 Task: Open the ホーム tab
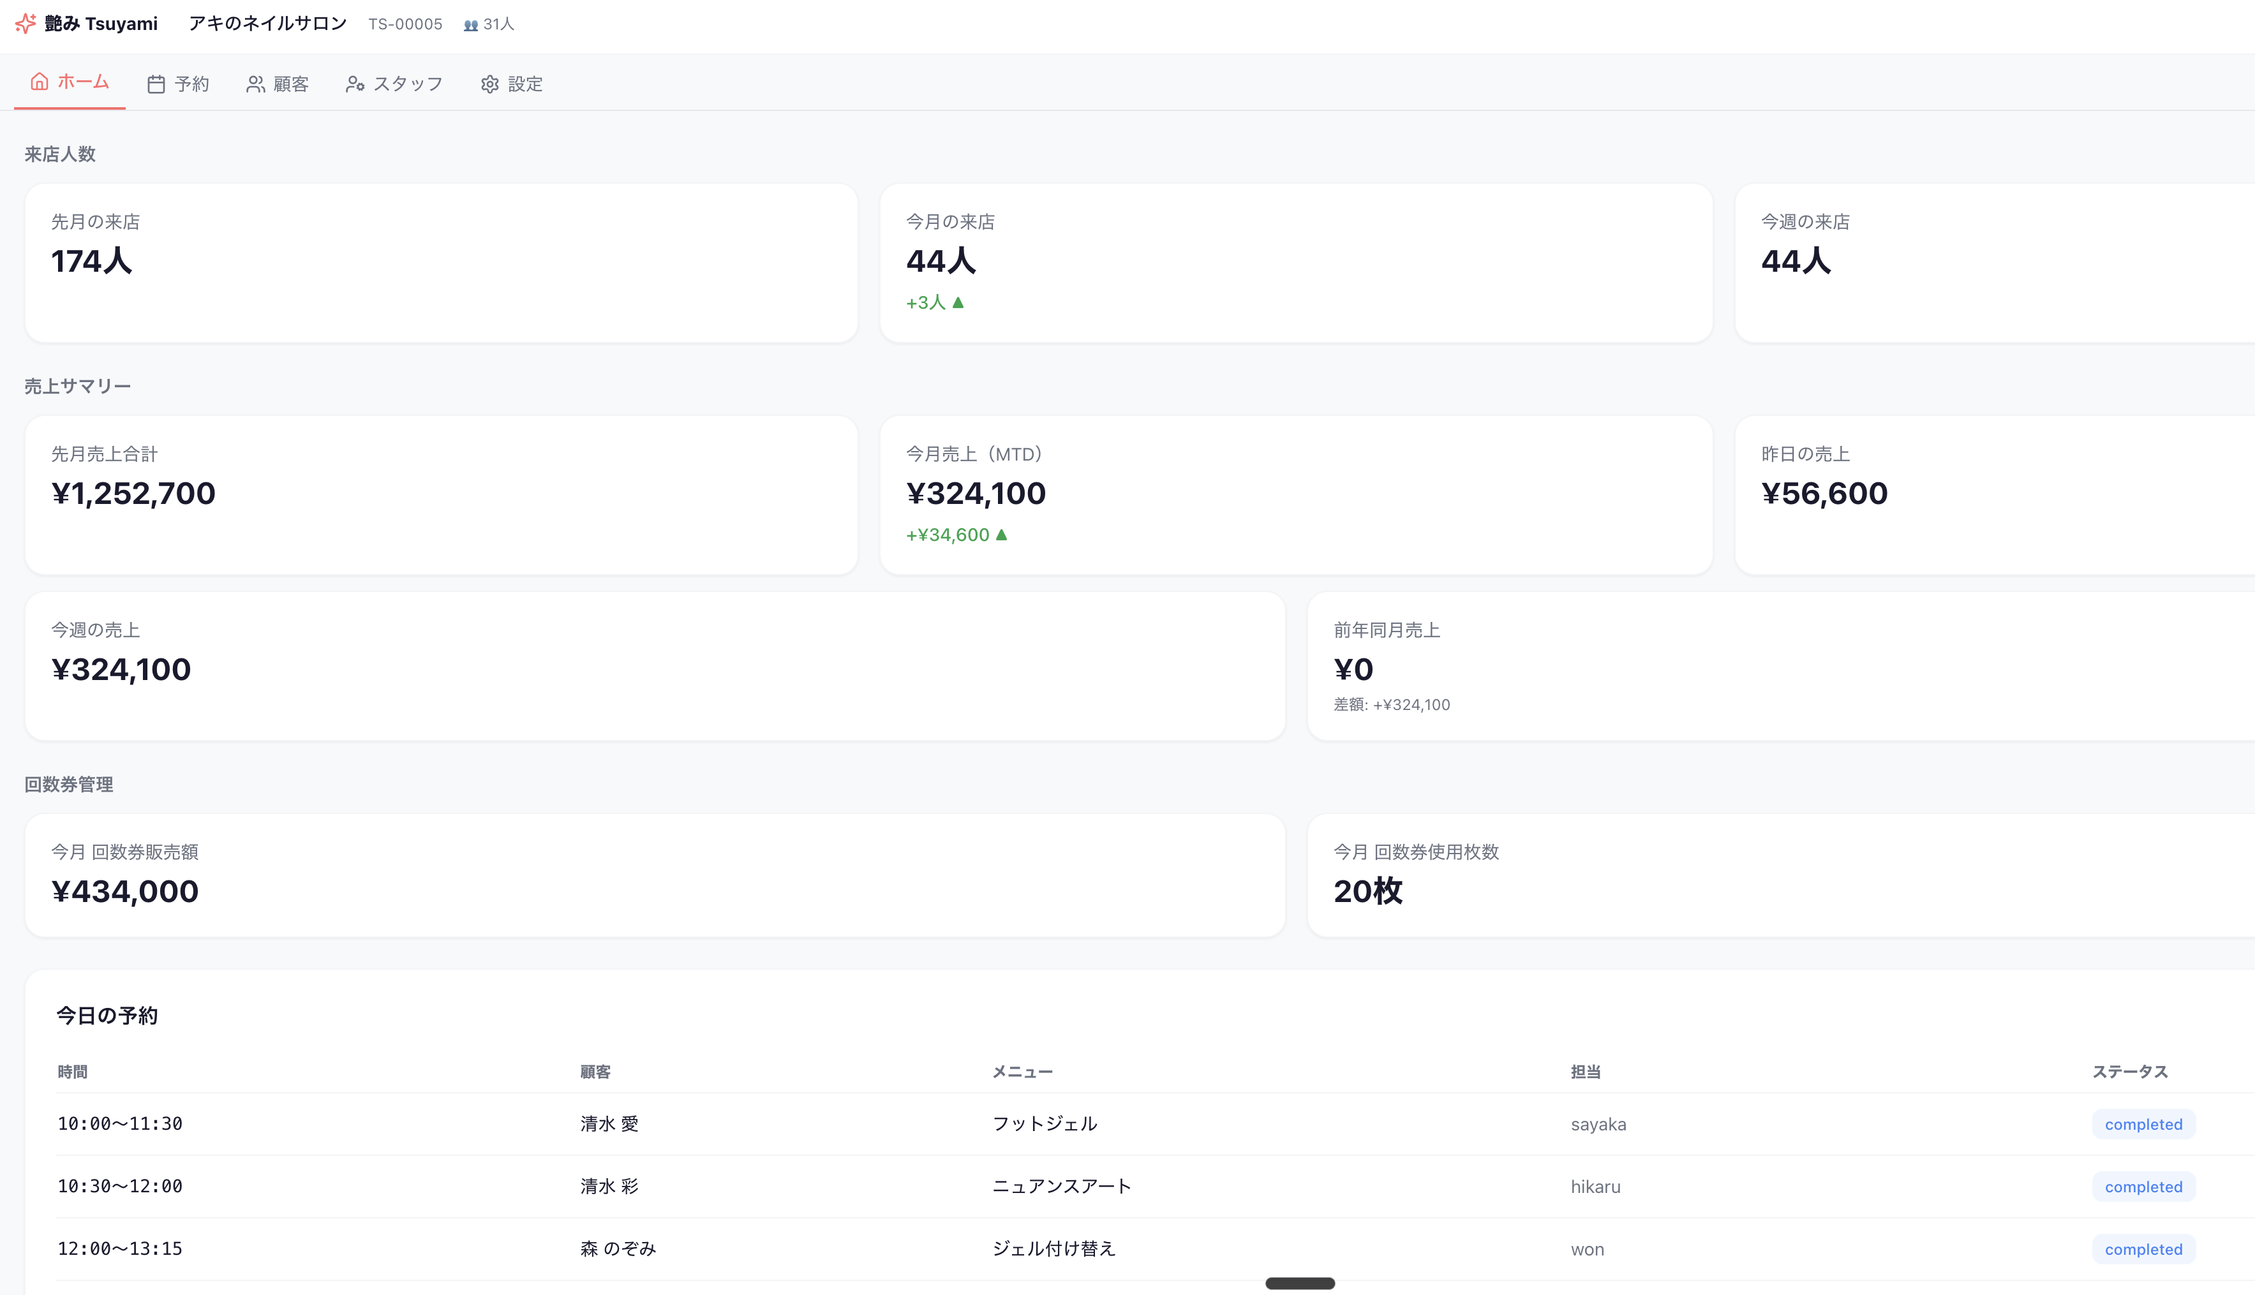tap(70, 83)
